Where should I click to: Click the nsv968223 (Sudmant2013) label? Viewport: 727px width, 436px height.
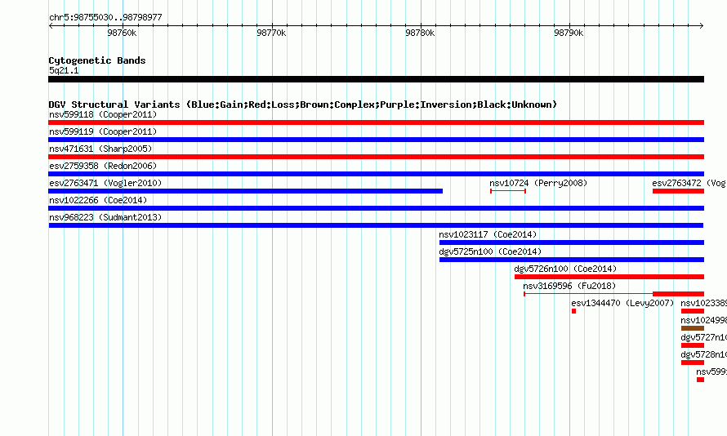click(x=105, y=217)
